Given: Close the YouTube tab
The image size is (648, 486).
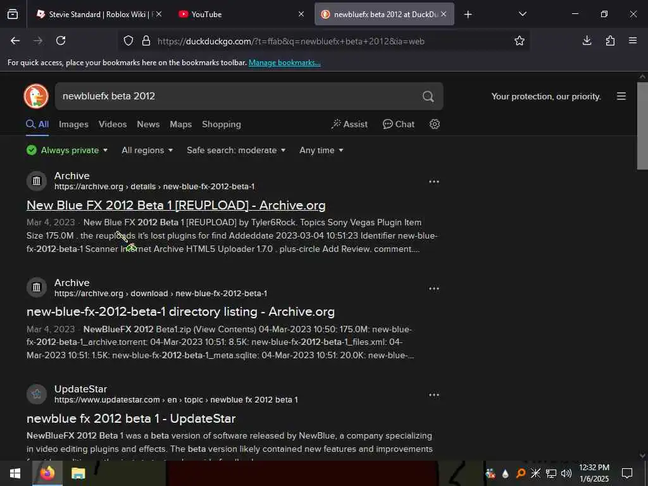Looking at the screenshot, I should pos(301,14).
